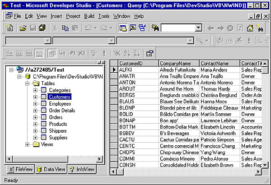Expand the Orders table node
The image size is (271, 185).
pos(36,117)
